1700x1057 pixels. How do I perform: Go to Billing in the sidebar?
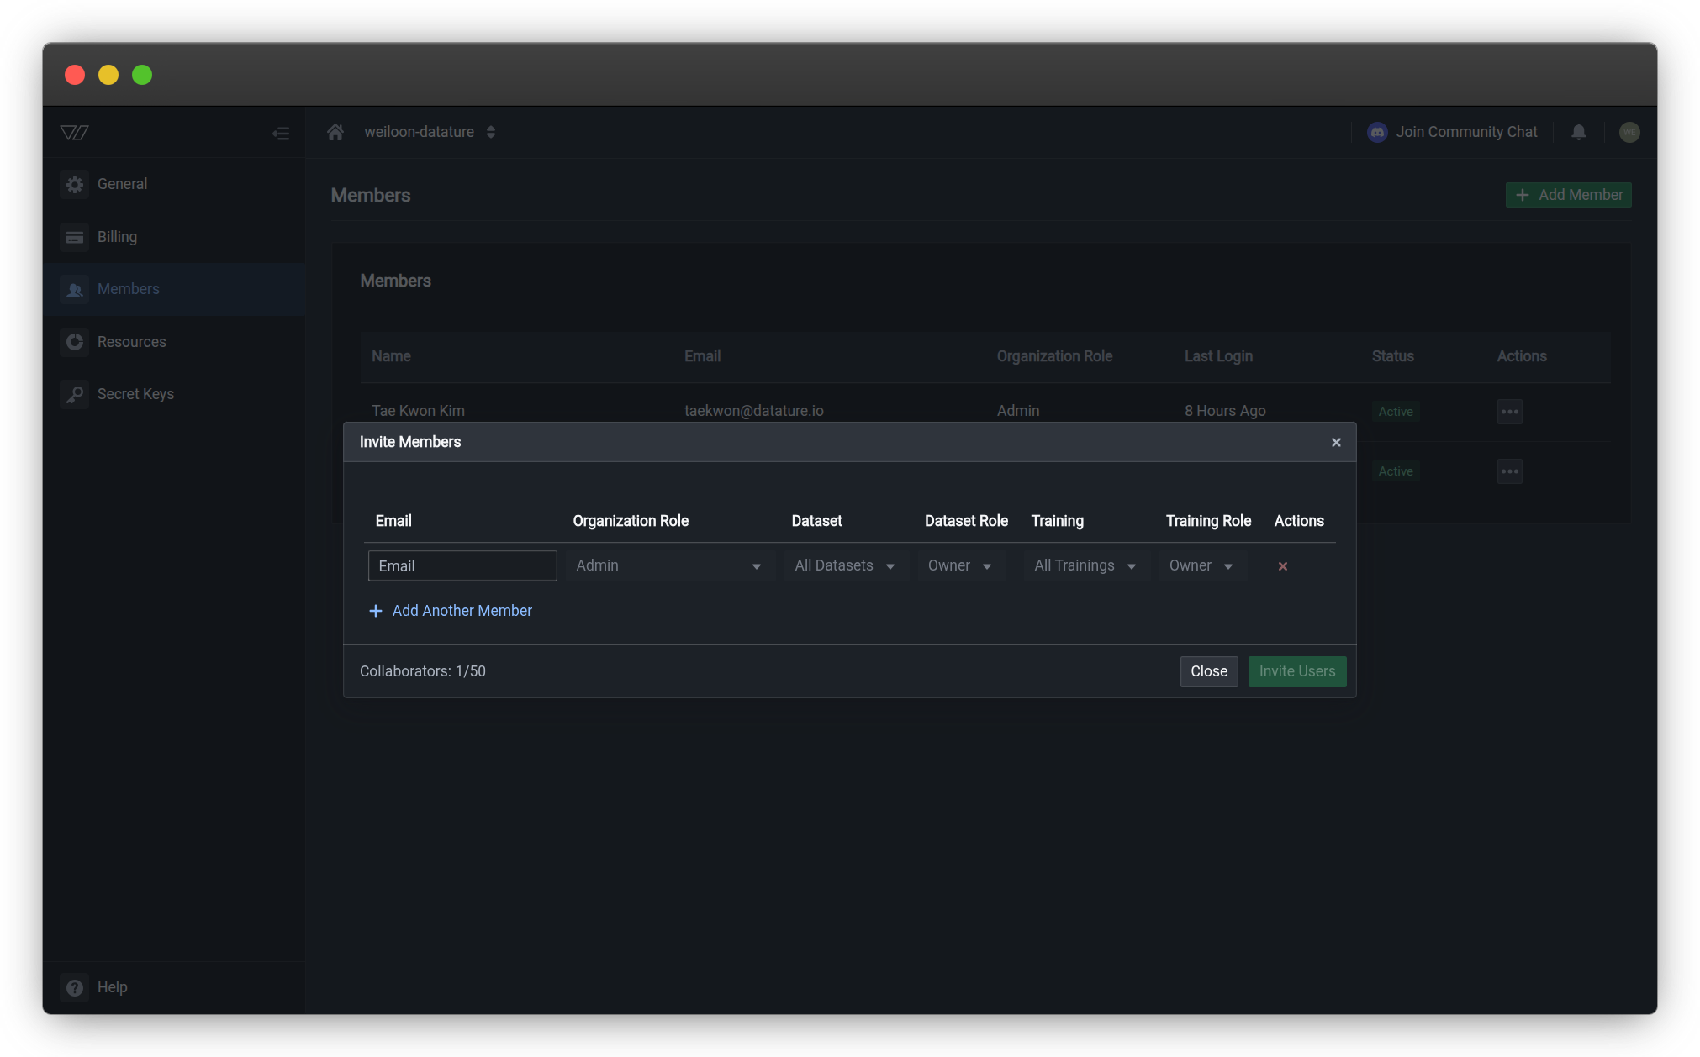tap(117, 237)
